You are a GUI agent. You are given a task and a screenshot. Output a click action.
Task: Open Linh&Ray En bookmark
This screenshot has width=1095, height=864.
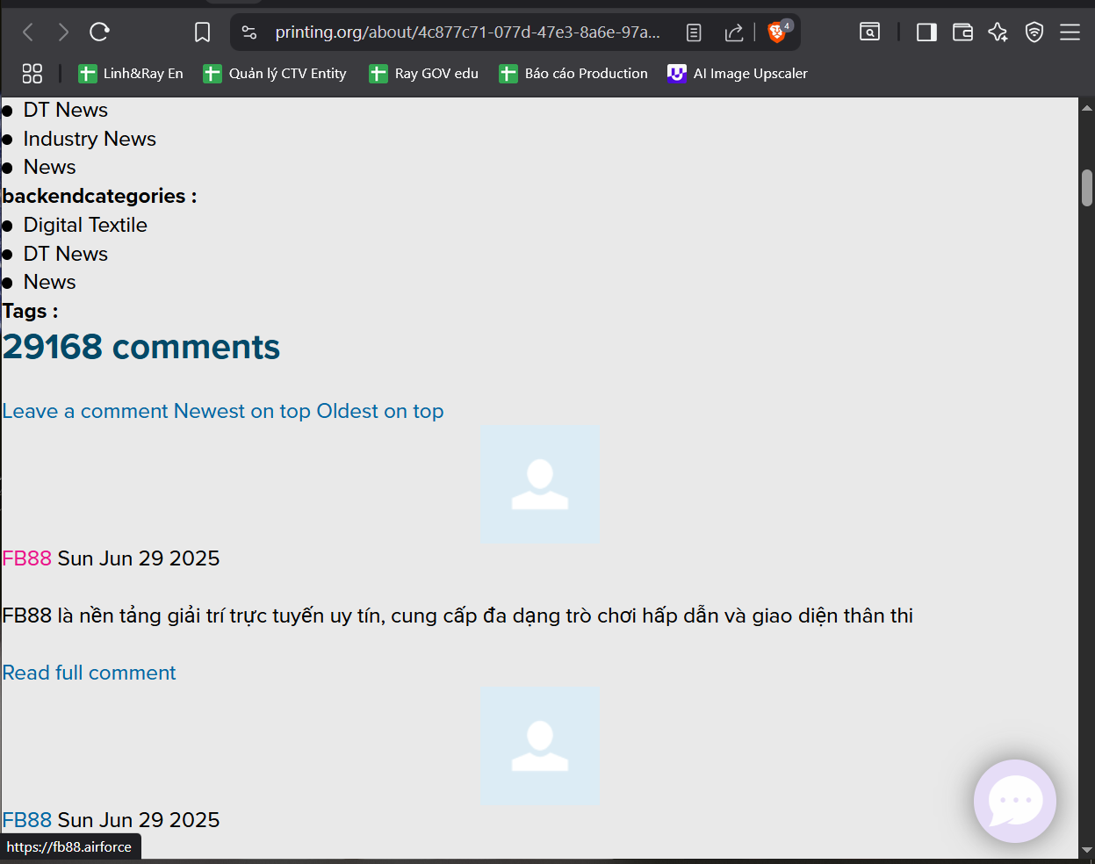(131, 74)
